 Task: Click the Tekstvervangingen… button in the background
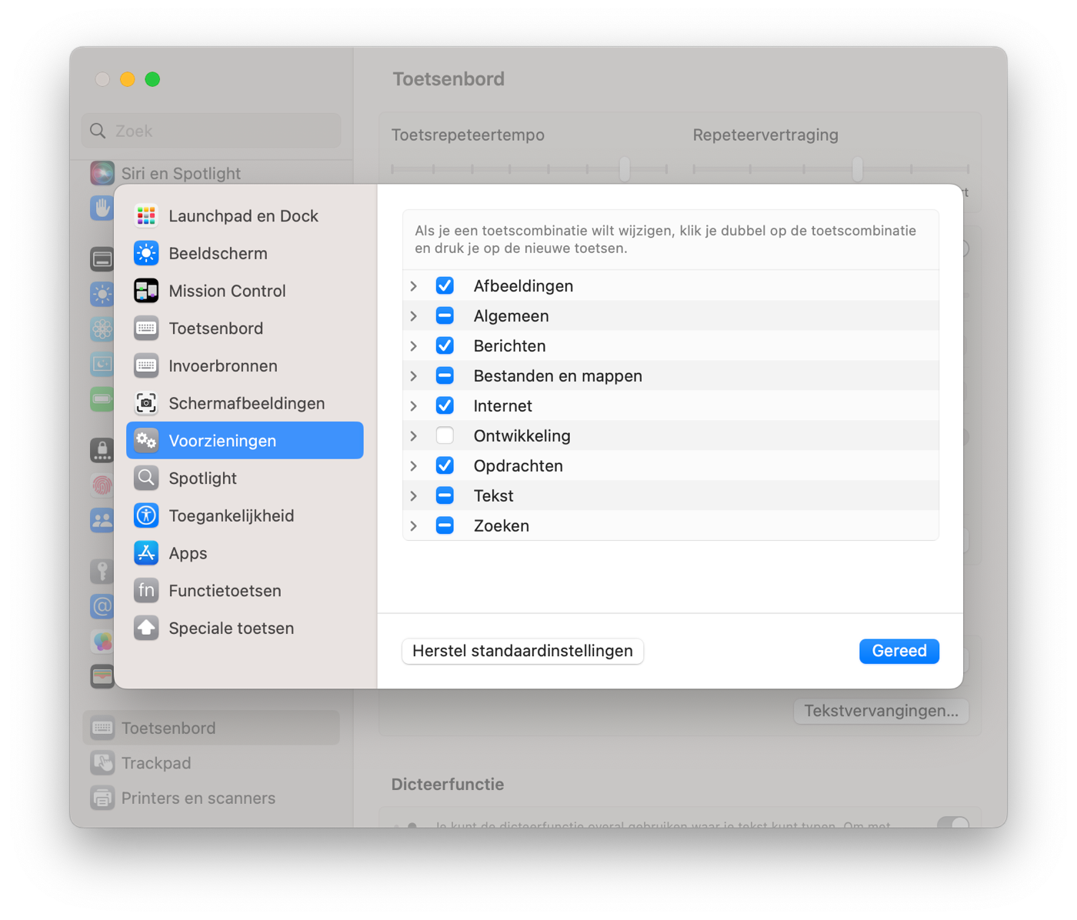[881, 711]
